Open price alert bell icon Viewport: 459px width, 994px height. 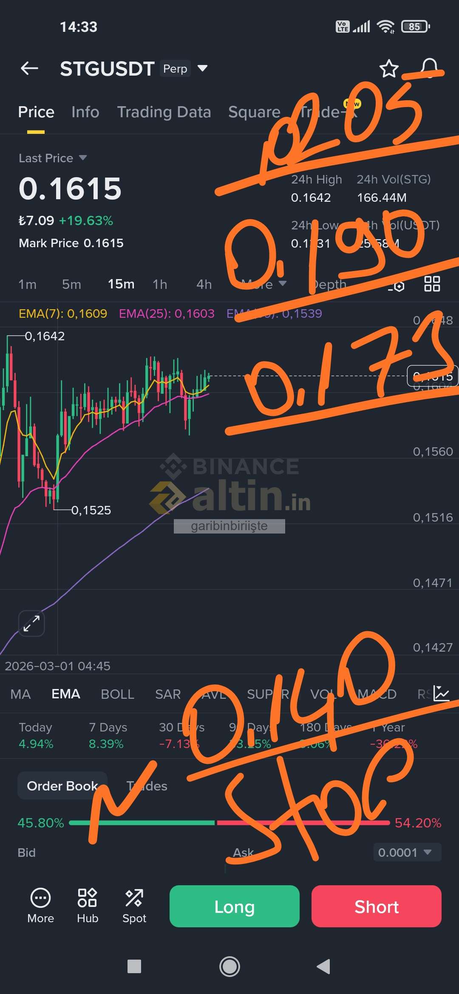tap(429, 68)
